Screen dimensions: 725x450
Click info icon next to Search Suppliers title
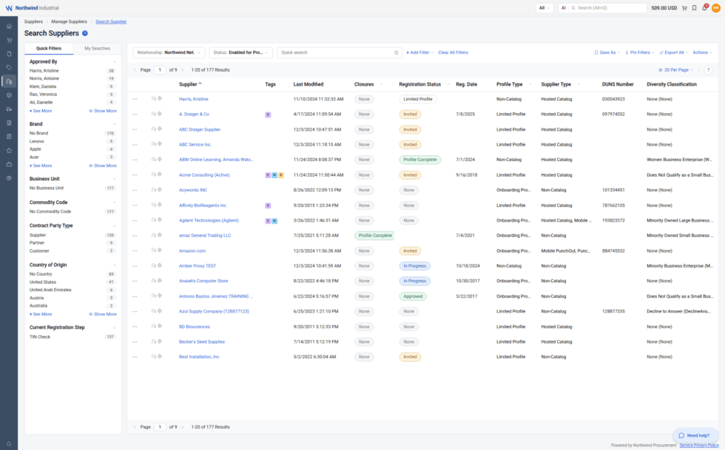coord(84,33)
